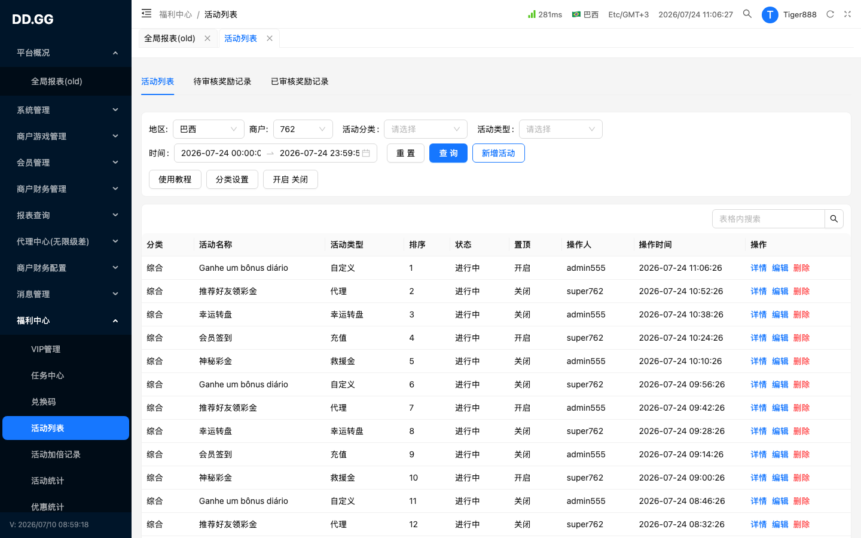Open the 地区 dropdown showing 巴西
Screen dimensions: 861x538
[x=209, y=129]
